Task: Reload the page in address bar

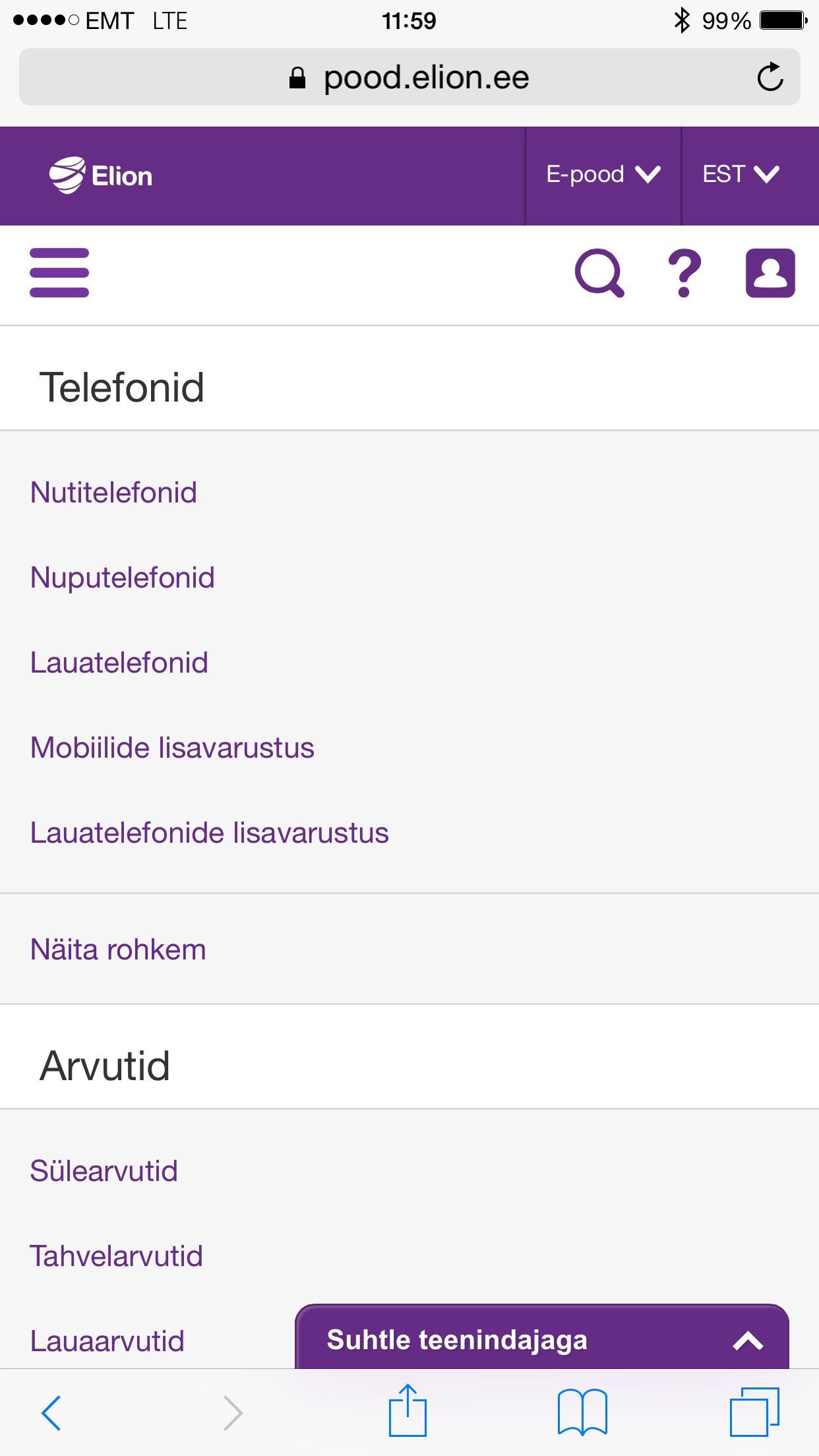Action: pyautogui.click(x=770, y=77)
